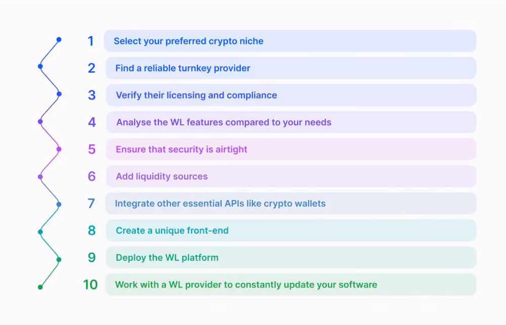This screenshot has height=325, width=506.
Task: Select 'Ensure that security is airtight' bar
Action: [x=291, y=149]
